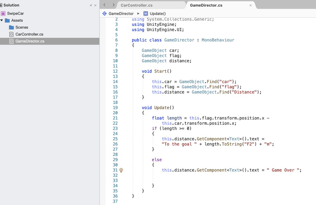This screenshot has width=316, height=205.
Task: Click 'public class GameDirector' on line 6
Action: point(163,40)
